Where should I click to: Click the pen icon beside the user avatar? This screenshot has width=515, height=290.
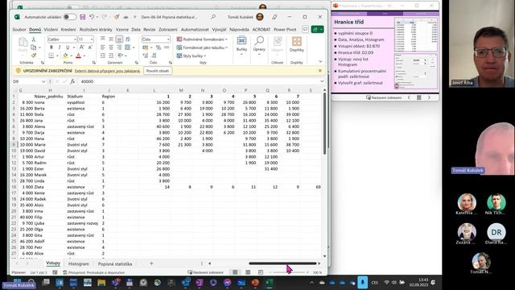[274, 17]
